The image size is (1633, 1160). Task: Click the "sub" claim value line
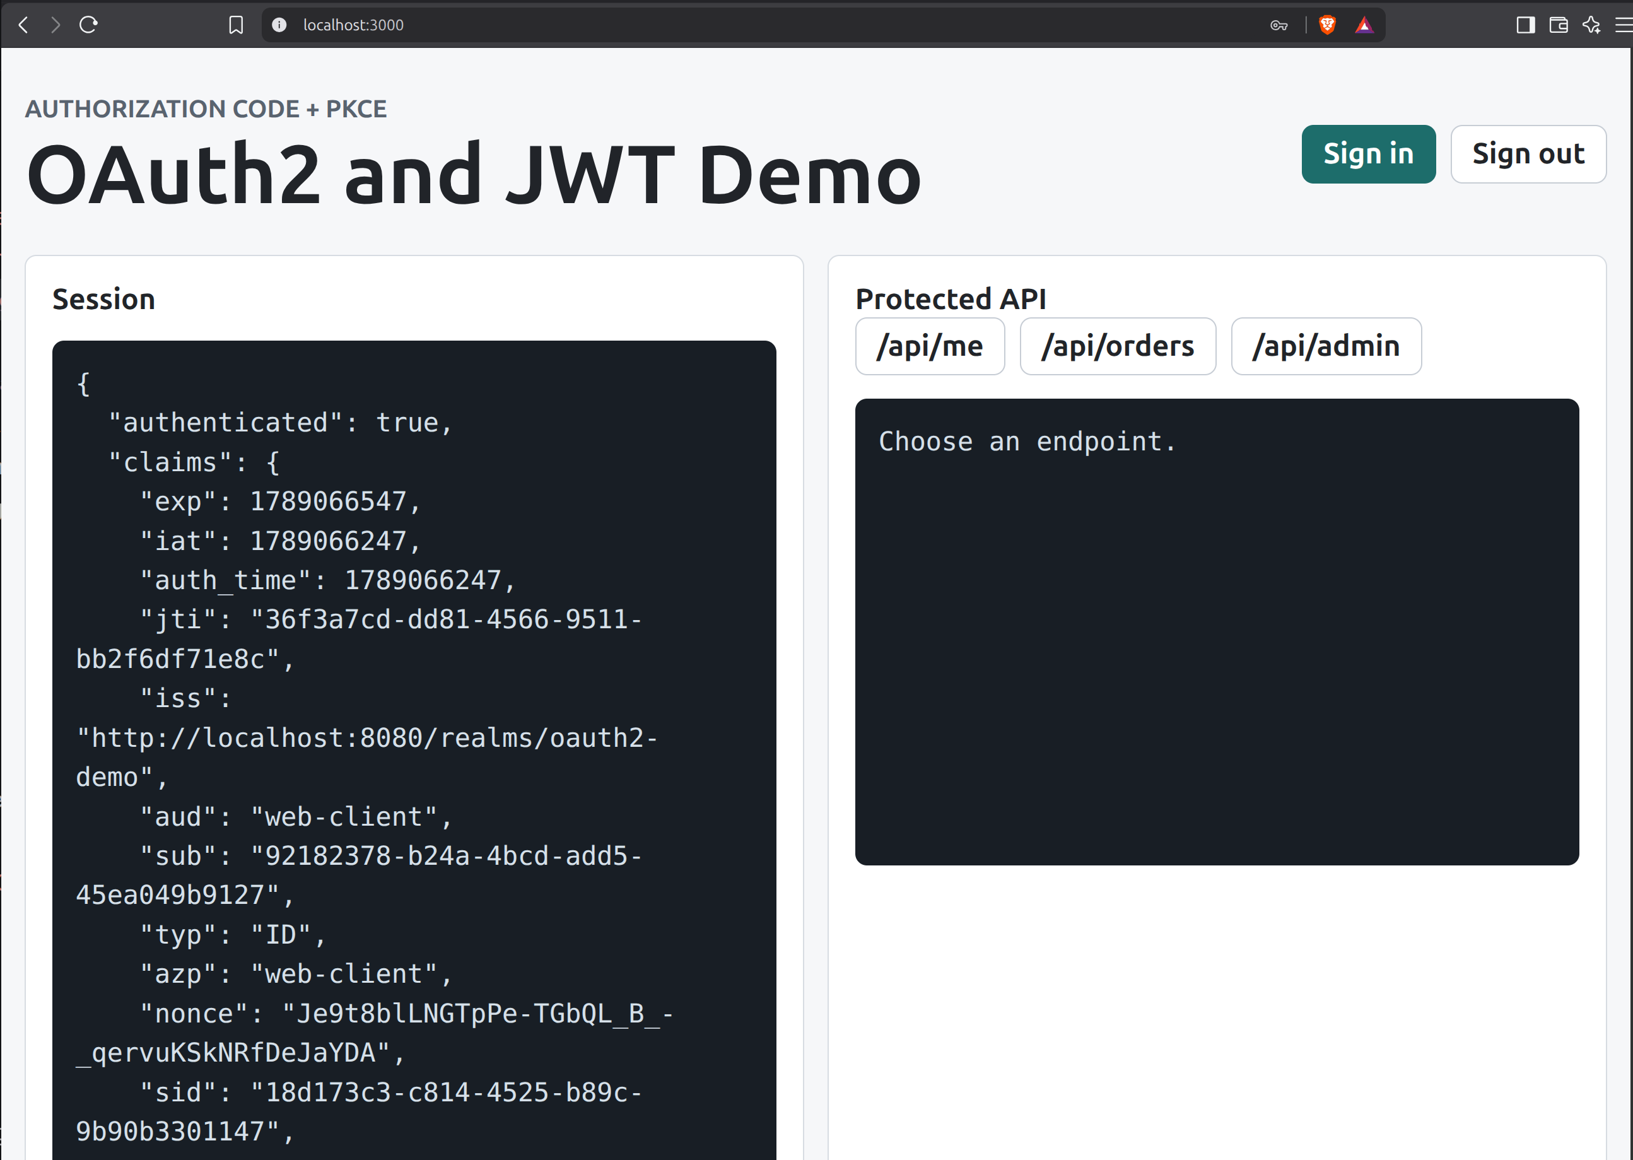pyautogui.click(x=359, y=876)
